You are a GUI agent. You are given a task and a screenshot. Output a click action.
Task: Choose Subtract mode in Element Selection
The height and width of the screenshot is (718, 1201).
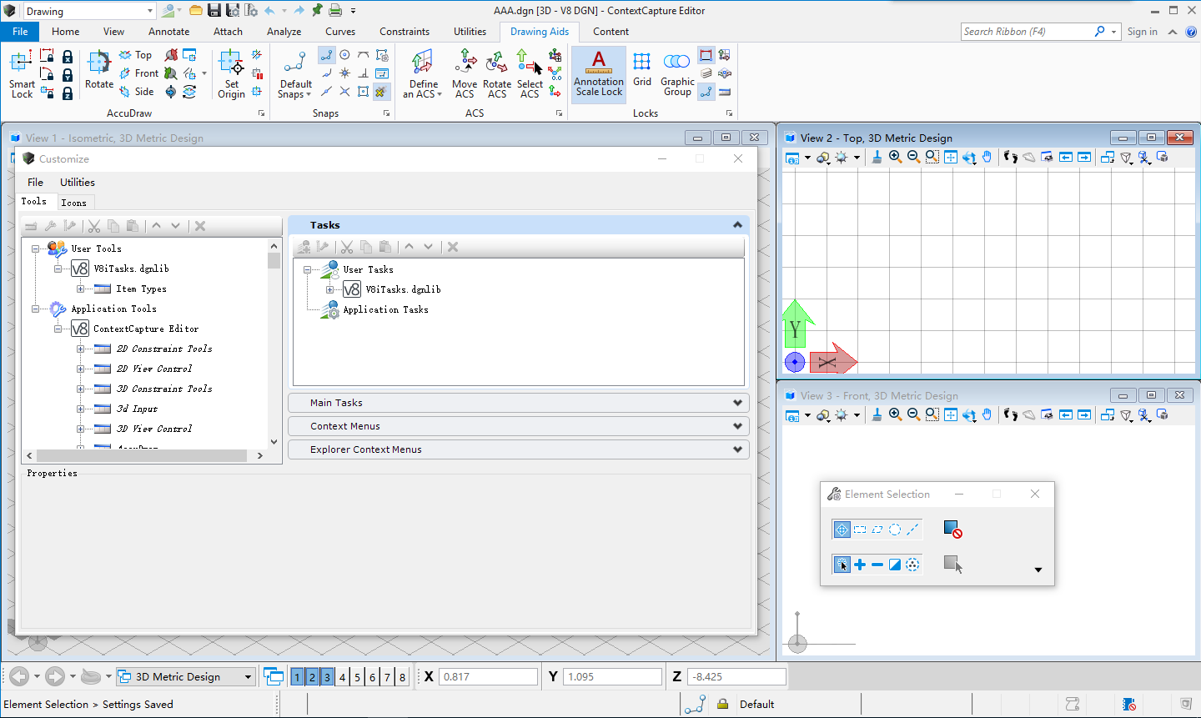point(877,565)
